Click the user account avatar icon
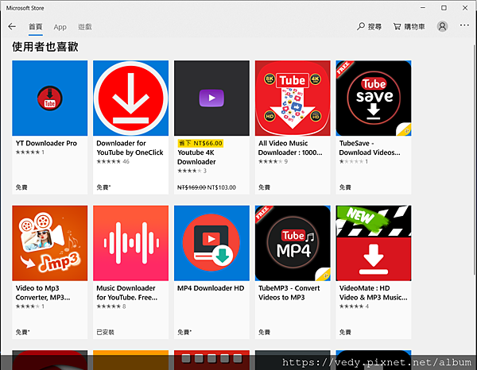Screen dimensions: 477x370 [442, 26]
